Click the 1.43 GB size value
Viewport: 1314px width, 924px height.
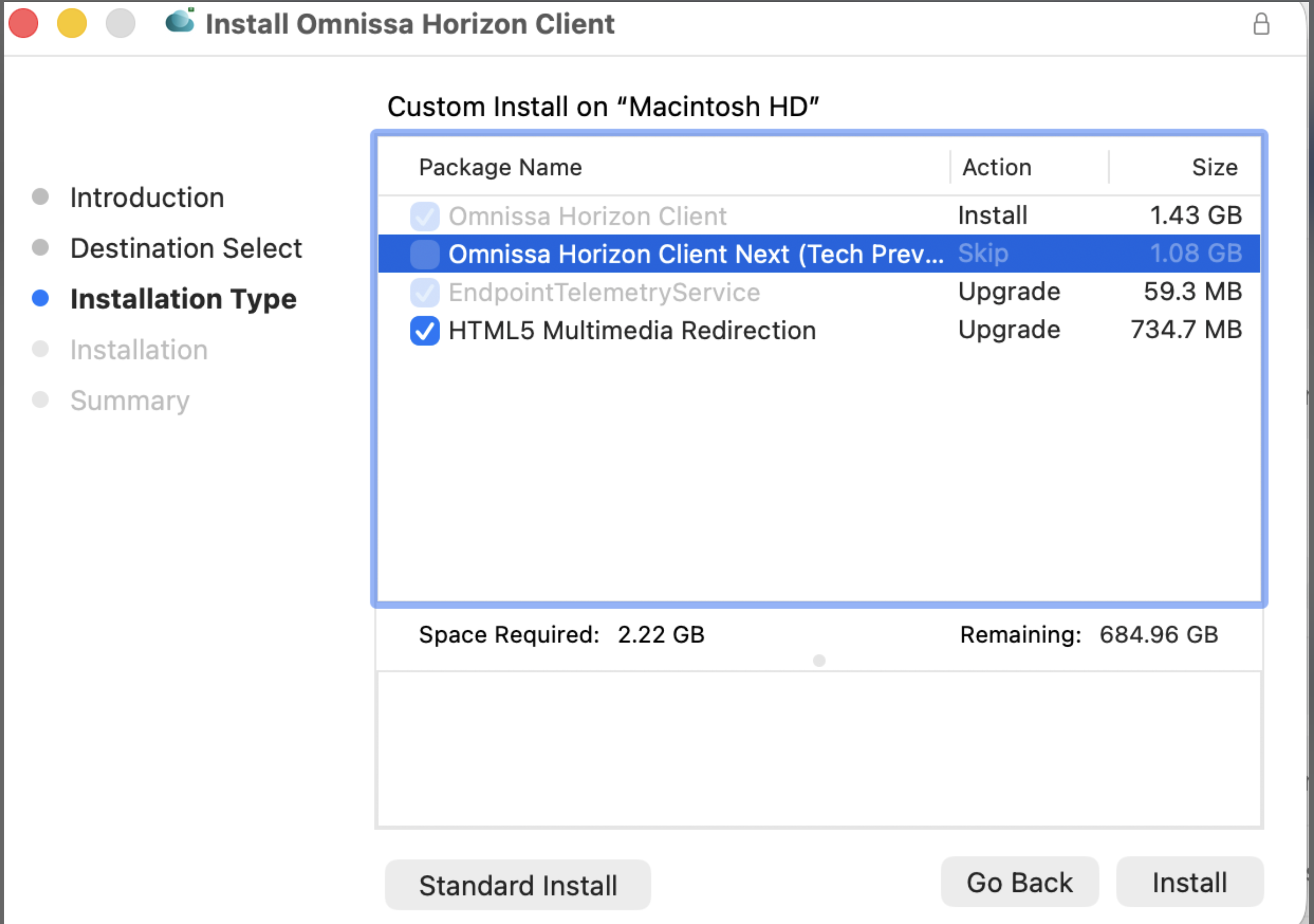point(1196,215)
